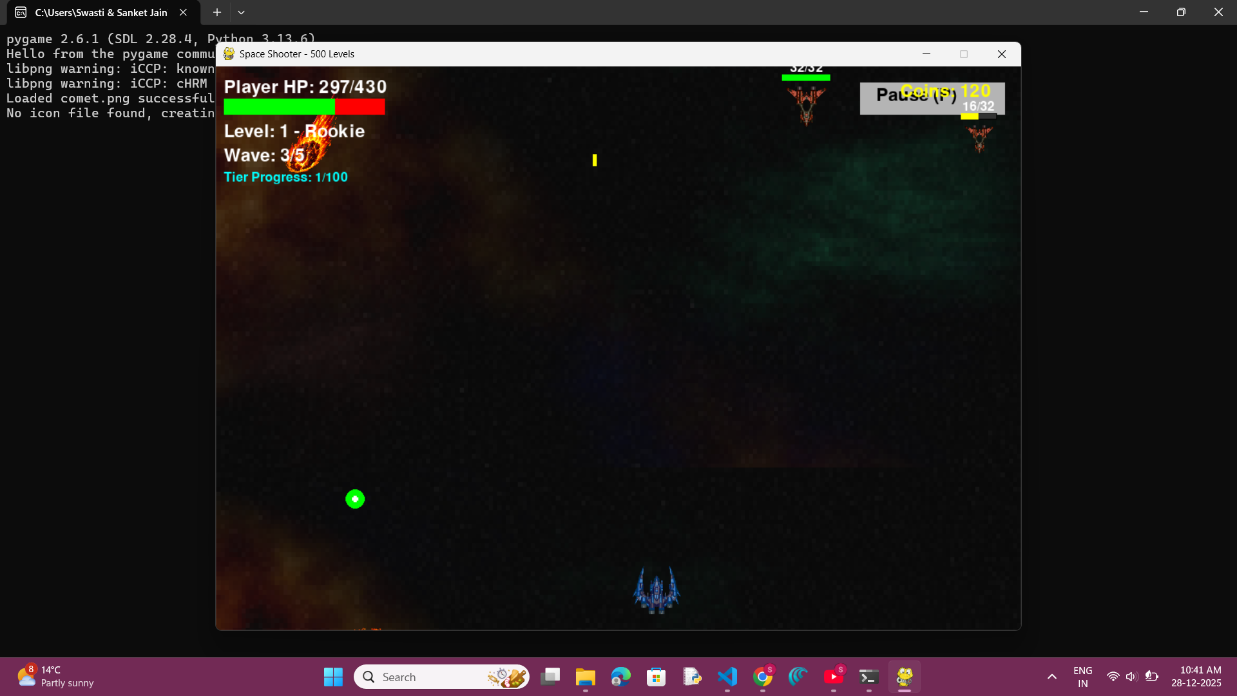Open new terminal tab with plus button
The image size is (1237, 696).
coord(217,12)
